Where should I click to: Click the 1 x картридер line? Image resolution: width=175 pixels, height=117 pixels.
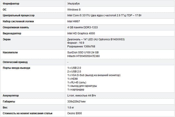[76, 90]
